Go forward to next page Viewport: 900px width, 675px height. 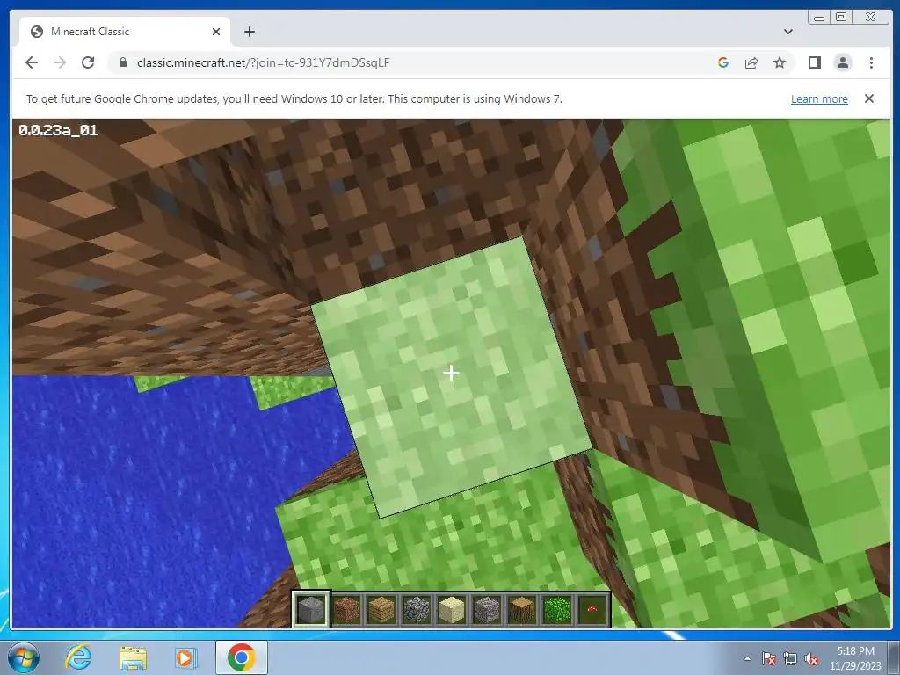click(60, 62)
